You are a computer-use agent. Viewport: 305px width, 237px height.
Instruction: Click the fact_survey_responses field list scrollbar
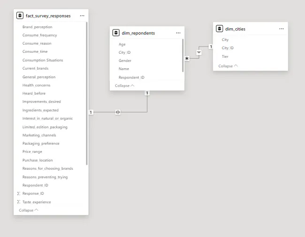click(87, 94)
